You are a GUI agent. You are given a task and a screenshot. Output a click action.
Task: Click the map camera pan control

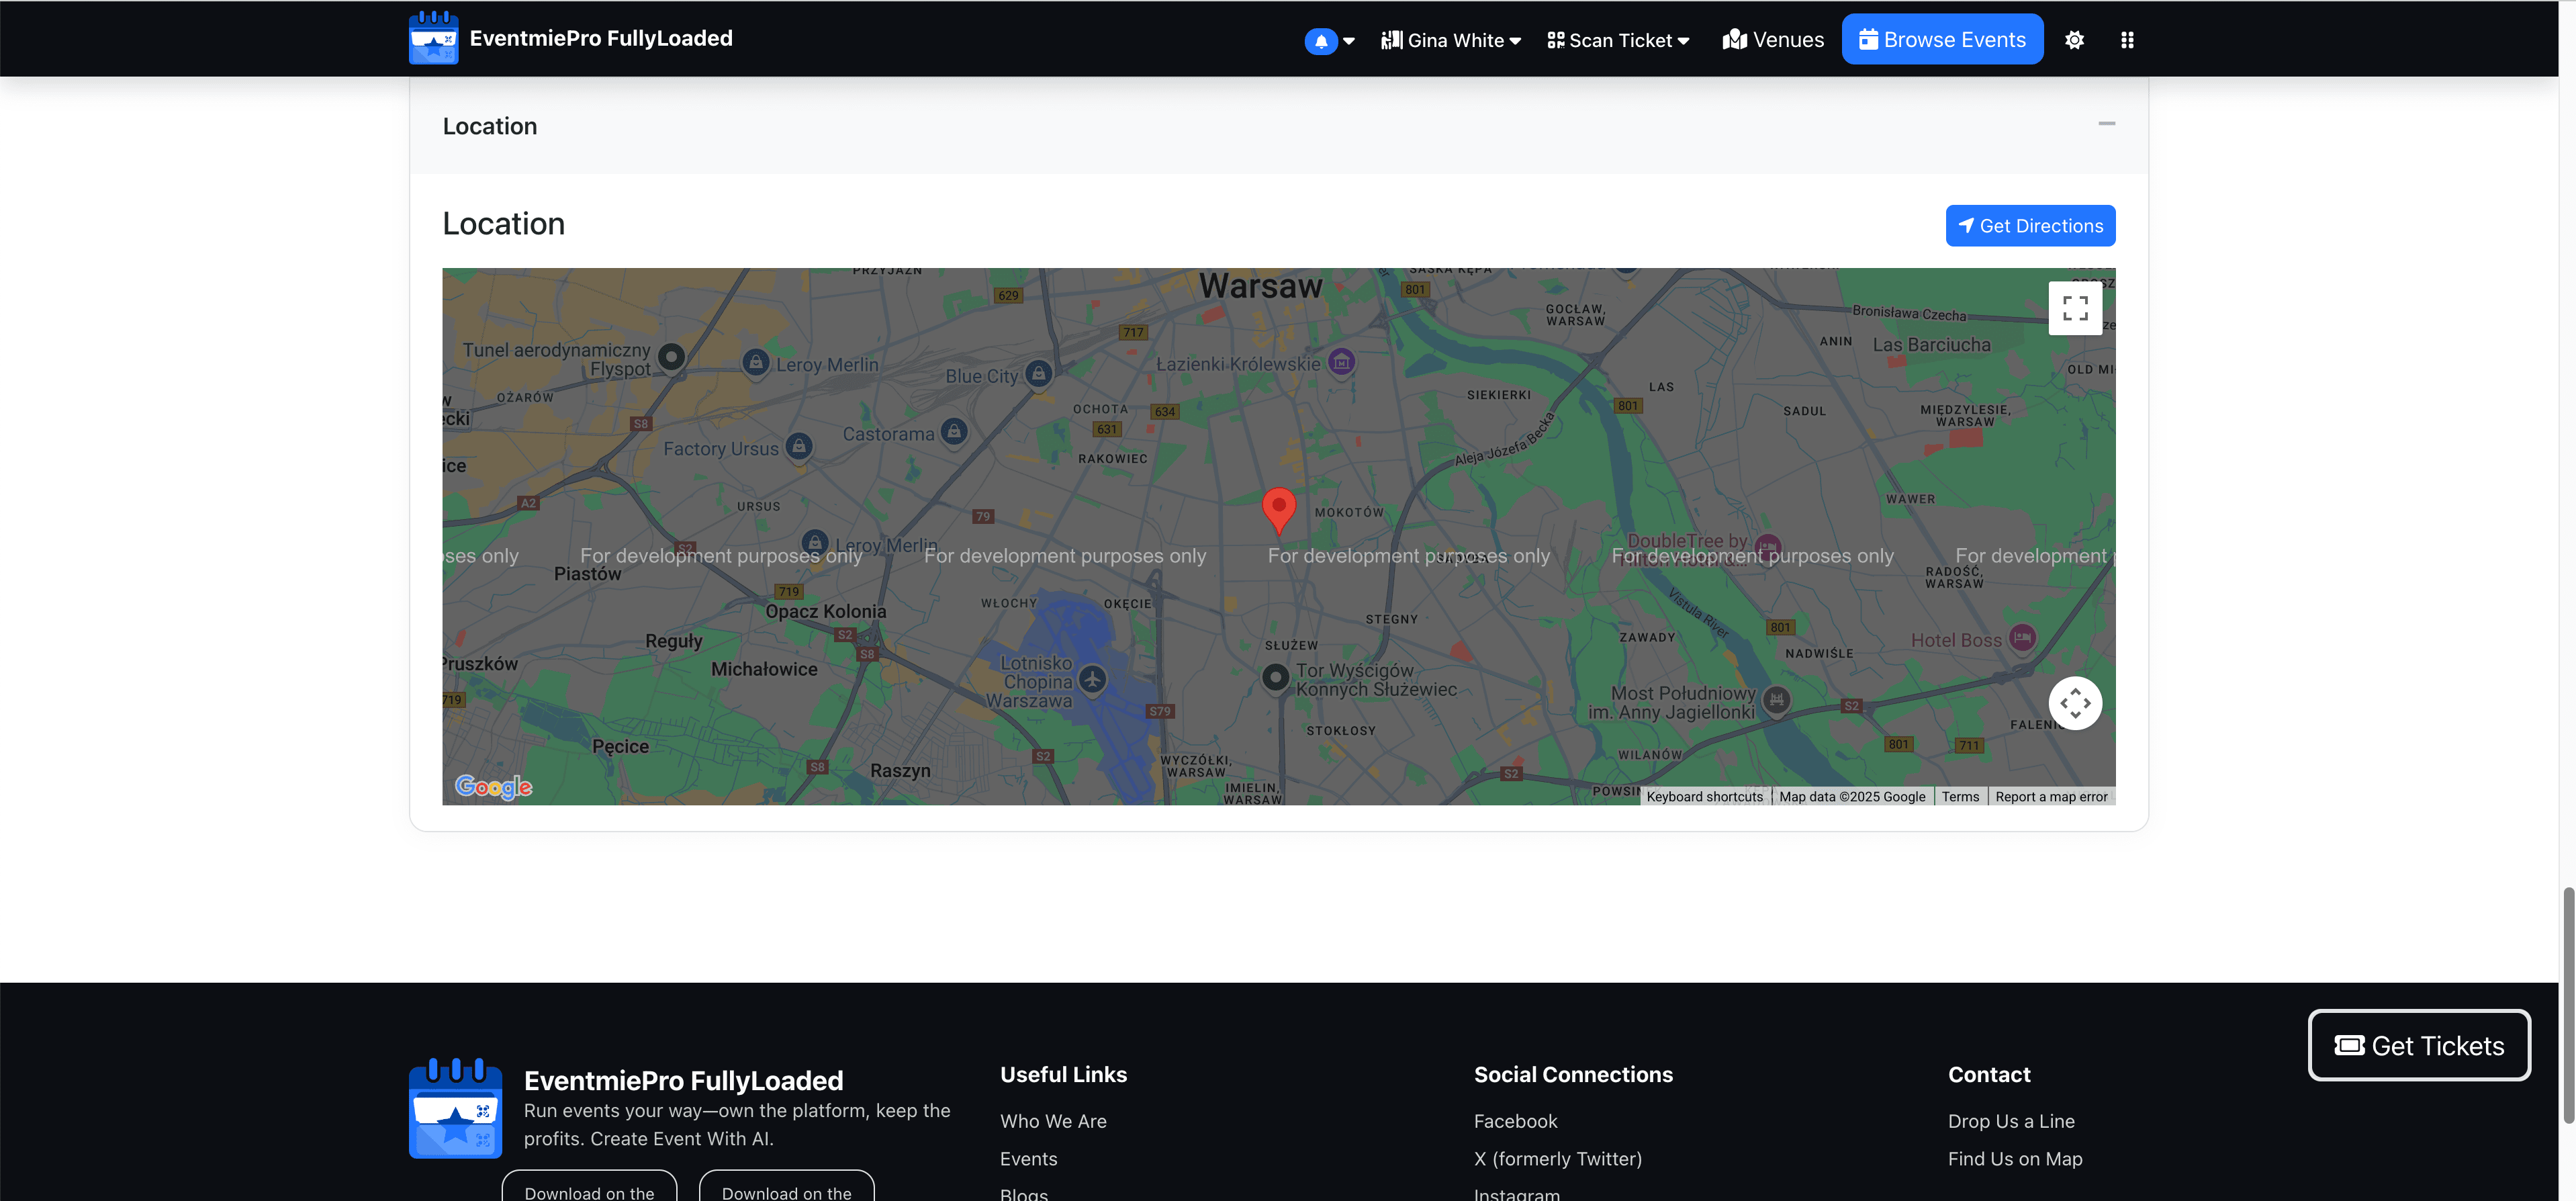(x=2075, y=703)
